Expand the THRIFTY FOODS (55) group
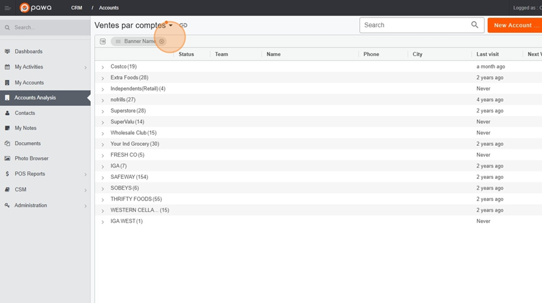The width and height of the screenshot is (542, 303). coord(102,200)
